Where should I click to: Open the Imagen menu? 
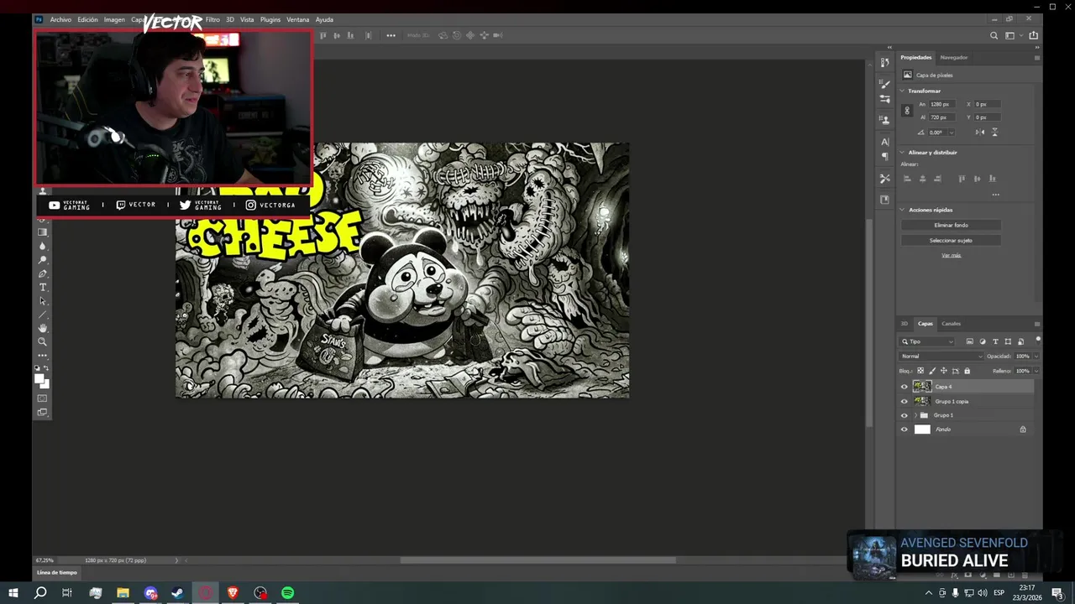(x=114, y=19)
